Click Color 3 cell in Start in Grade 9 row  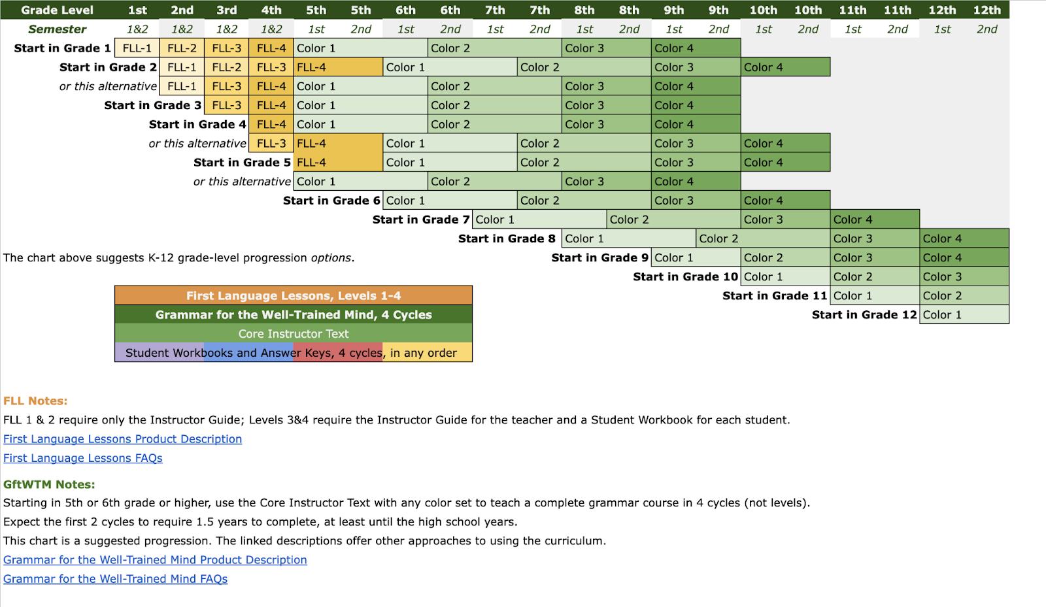(875, 257)
